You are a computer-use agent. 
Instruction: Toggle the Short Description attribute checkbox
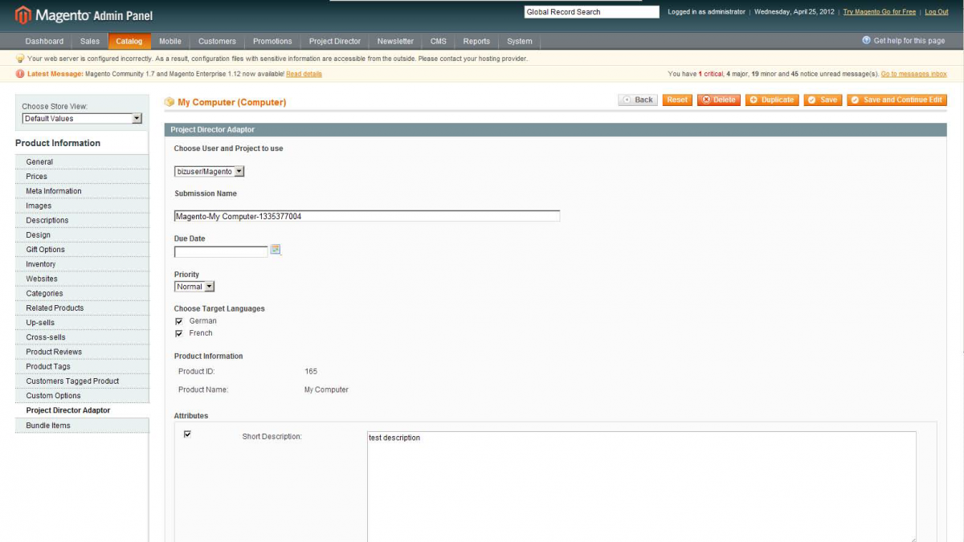pos(187,434)
